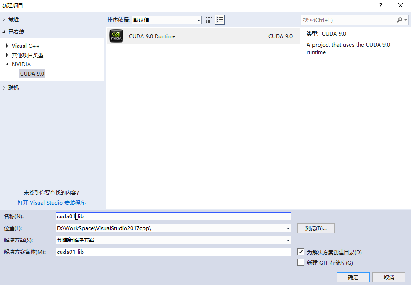Click the OK (确定) button
Image resolution: width=411 pixels, height=285 pixels.
click(x=353, y=277)
